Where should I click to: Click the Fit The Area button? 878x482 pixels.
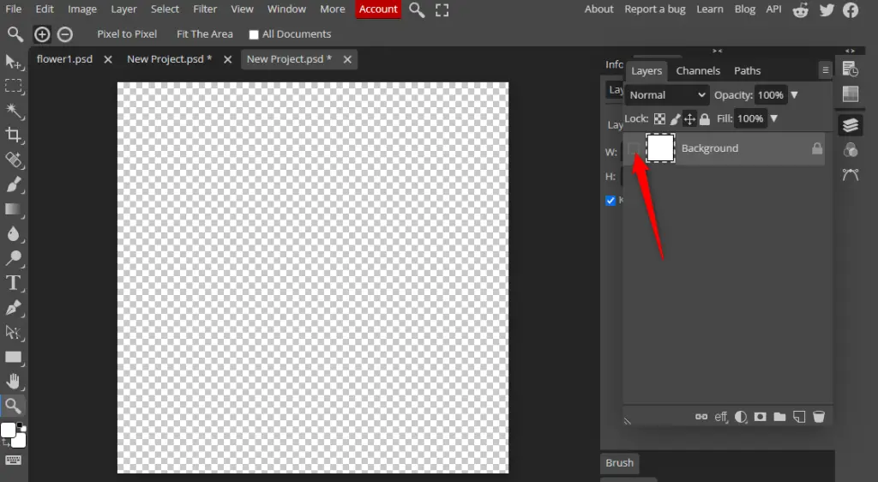coord(205,34)
